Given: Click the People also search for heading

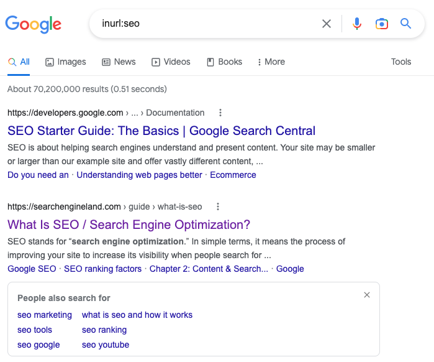Looking at the screenshot, I should click(64, 298).
